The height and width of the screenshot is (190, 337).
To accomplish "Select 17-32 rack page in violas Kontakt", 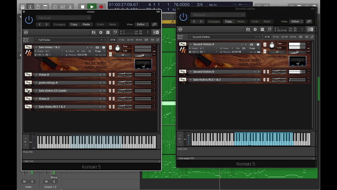I will tap(121, 40).
